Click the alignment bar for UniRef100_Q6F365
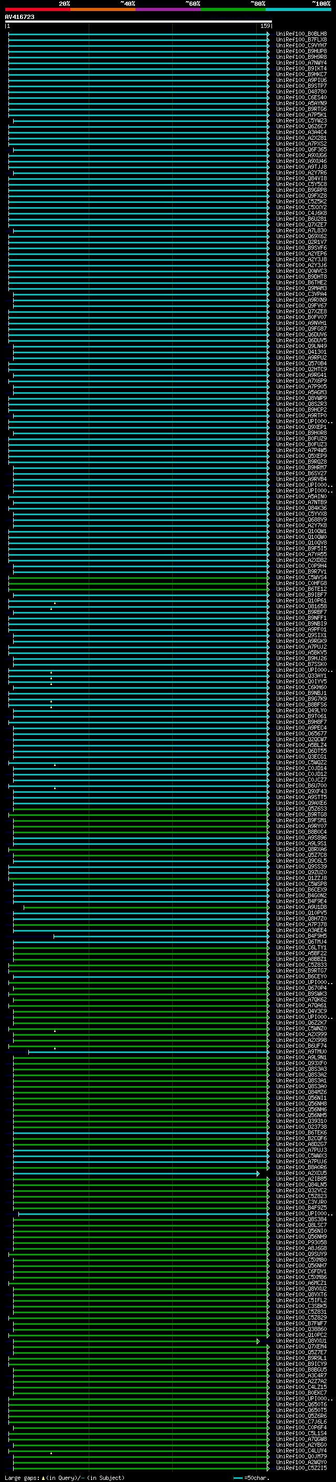 pos(141,150)
